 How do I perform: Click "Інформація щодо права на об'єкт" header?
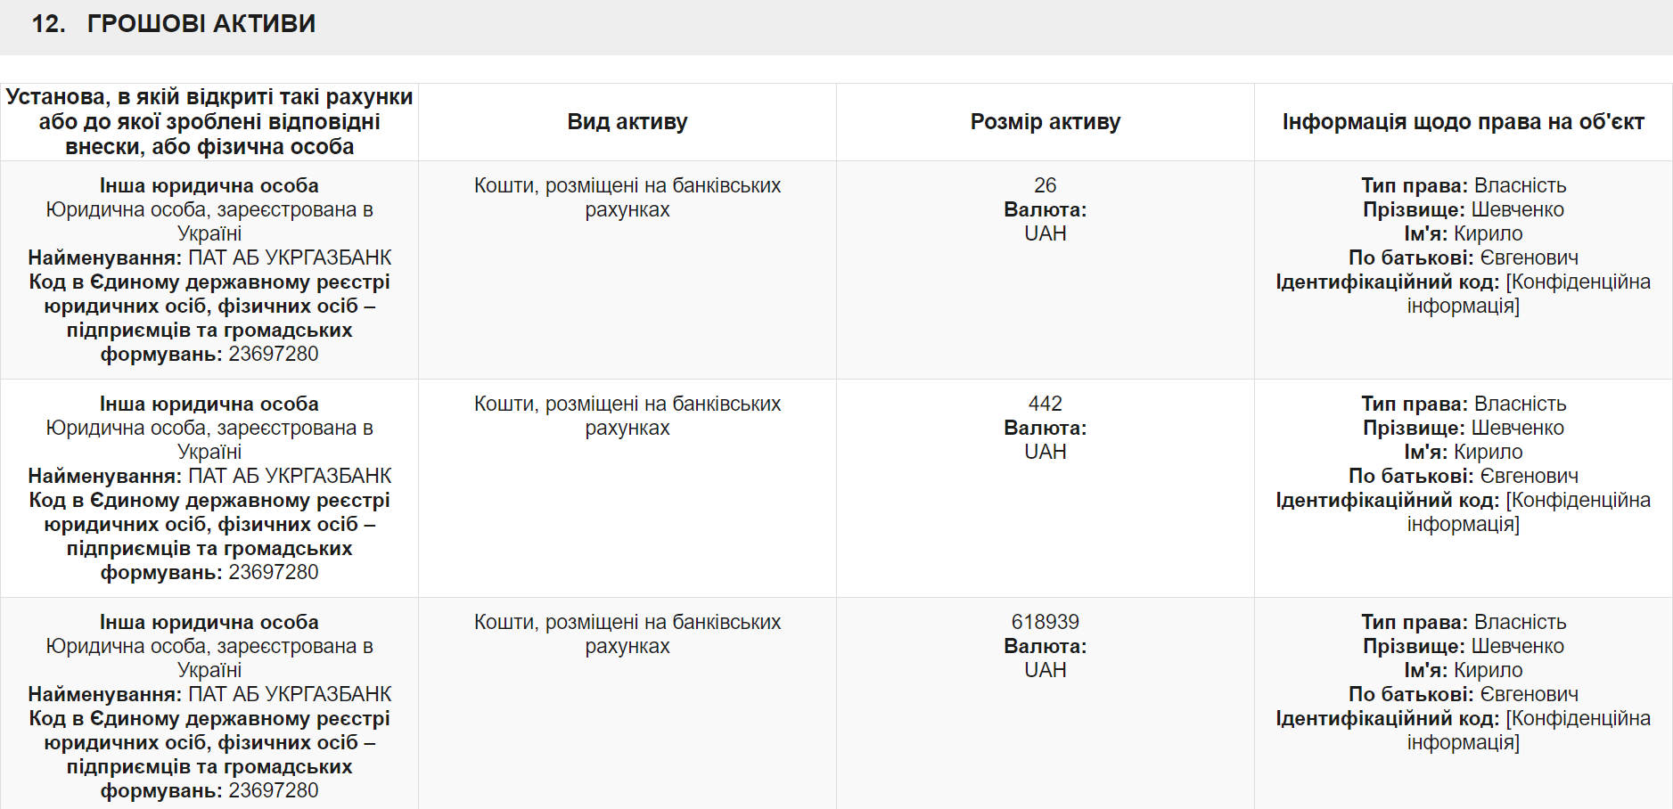[1463, 122]
